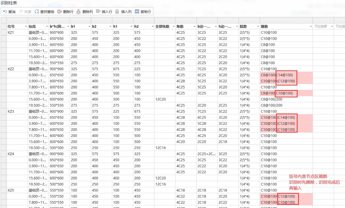Image resolution: width=345 pixels, height=208 pixels.
Task: Select the 1(4*5) 肢数 cell
Action: 249,166
